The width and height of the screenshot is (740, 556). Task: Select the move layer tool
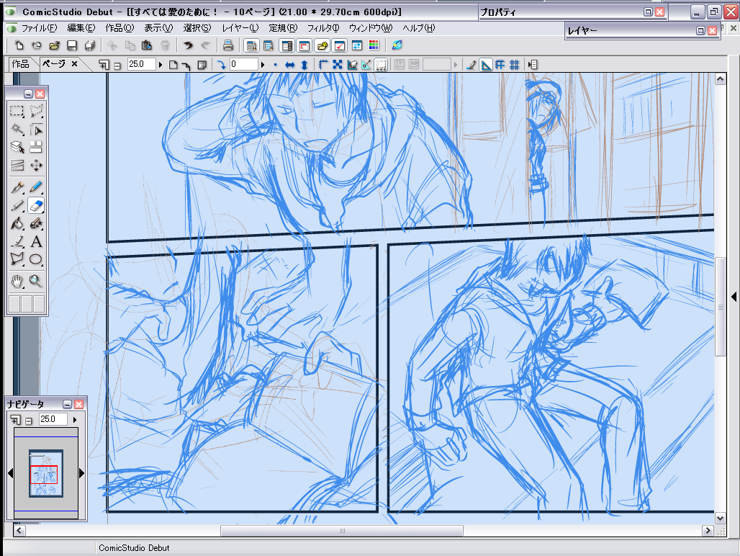tap(36, 165)
